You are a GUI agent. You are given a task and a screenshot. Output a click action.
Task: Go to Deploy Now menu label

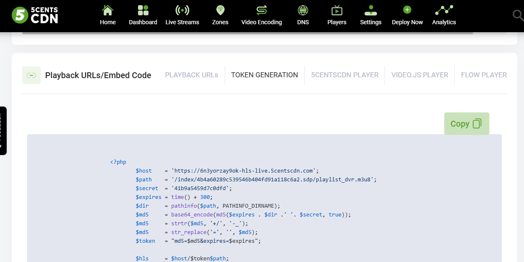[x=407, y=22]
